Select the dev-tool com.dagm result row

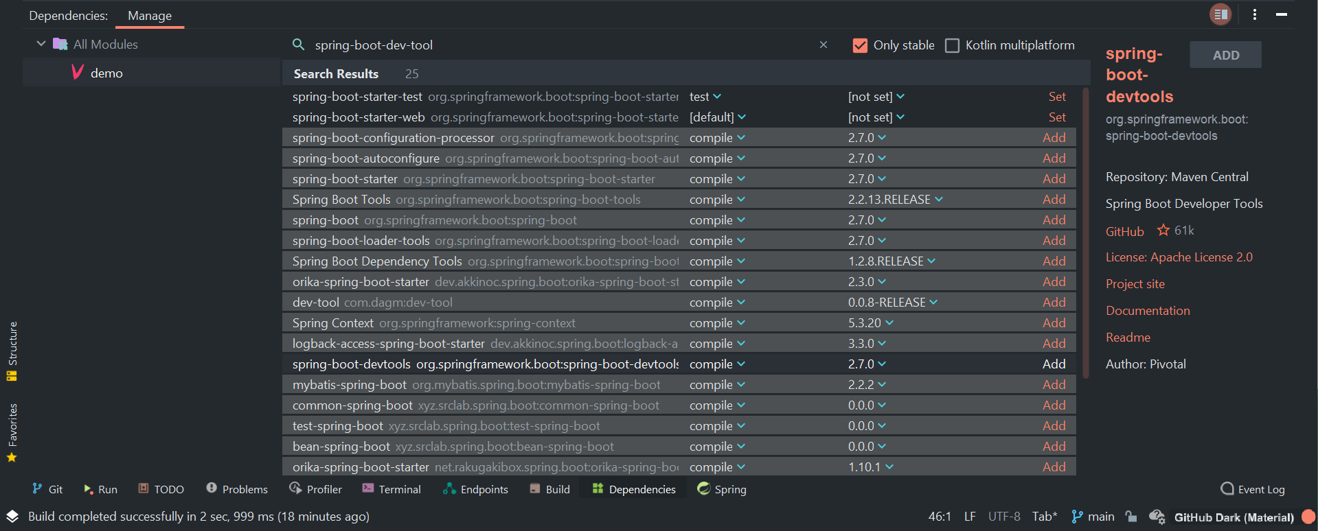click(679, 303)
